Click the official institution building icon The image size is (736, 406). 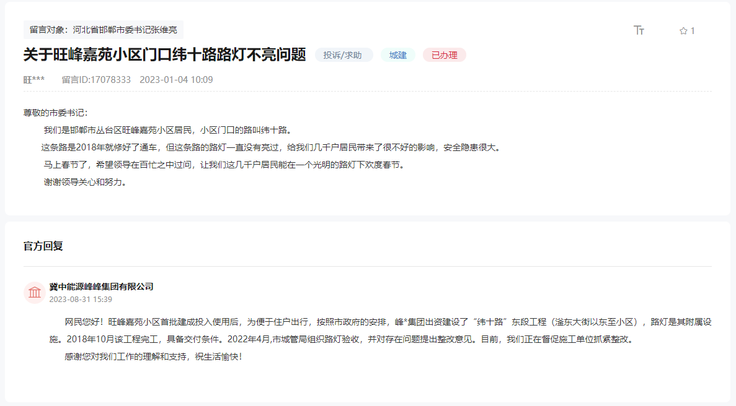[x=34, y=293]
